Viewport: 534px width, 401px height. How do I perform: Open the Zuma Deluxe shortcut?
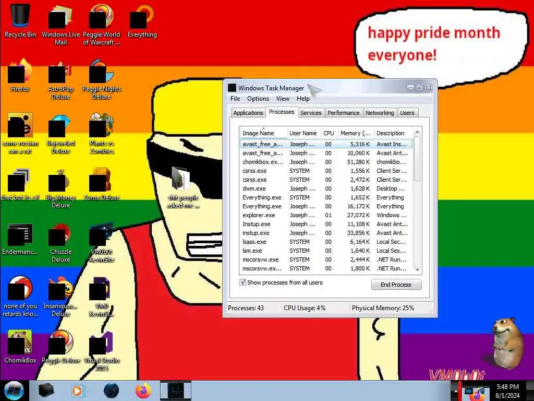[x=101, y=184]
